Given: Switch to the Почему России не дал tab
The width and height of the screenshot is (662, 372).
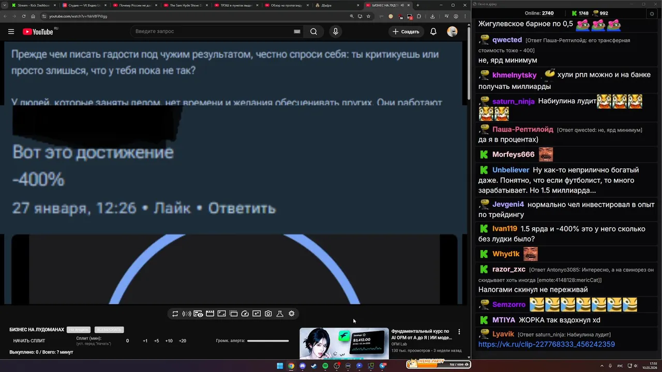Looking at the screenshot, I should [x=135, y=5].
